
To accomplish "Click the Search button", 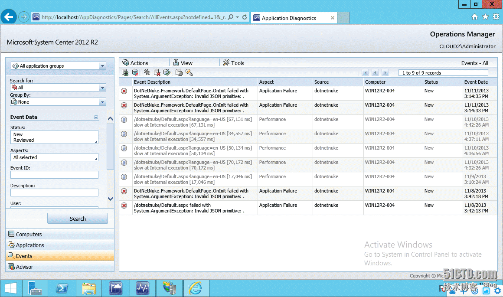I will click(x=78, y=219).
